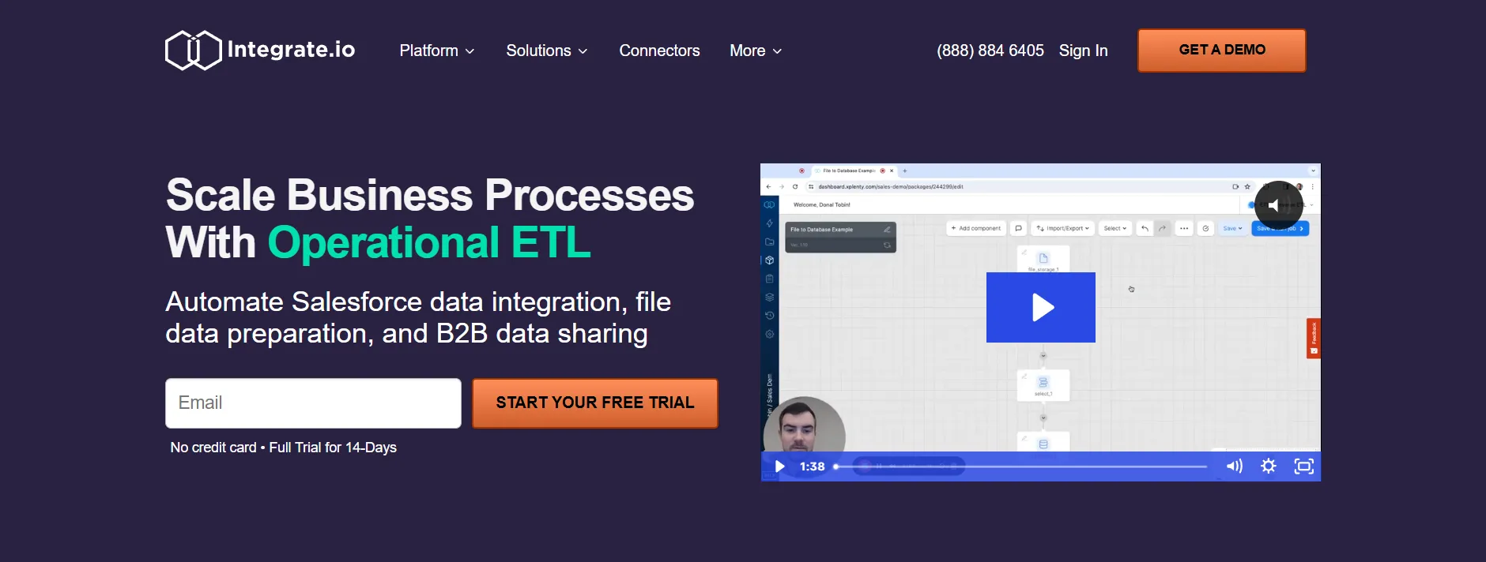Screen dimensions: 1486x562
Task: Click refresh icon in the version row
Action: pyautogui.click(x=887, y=245)
